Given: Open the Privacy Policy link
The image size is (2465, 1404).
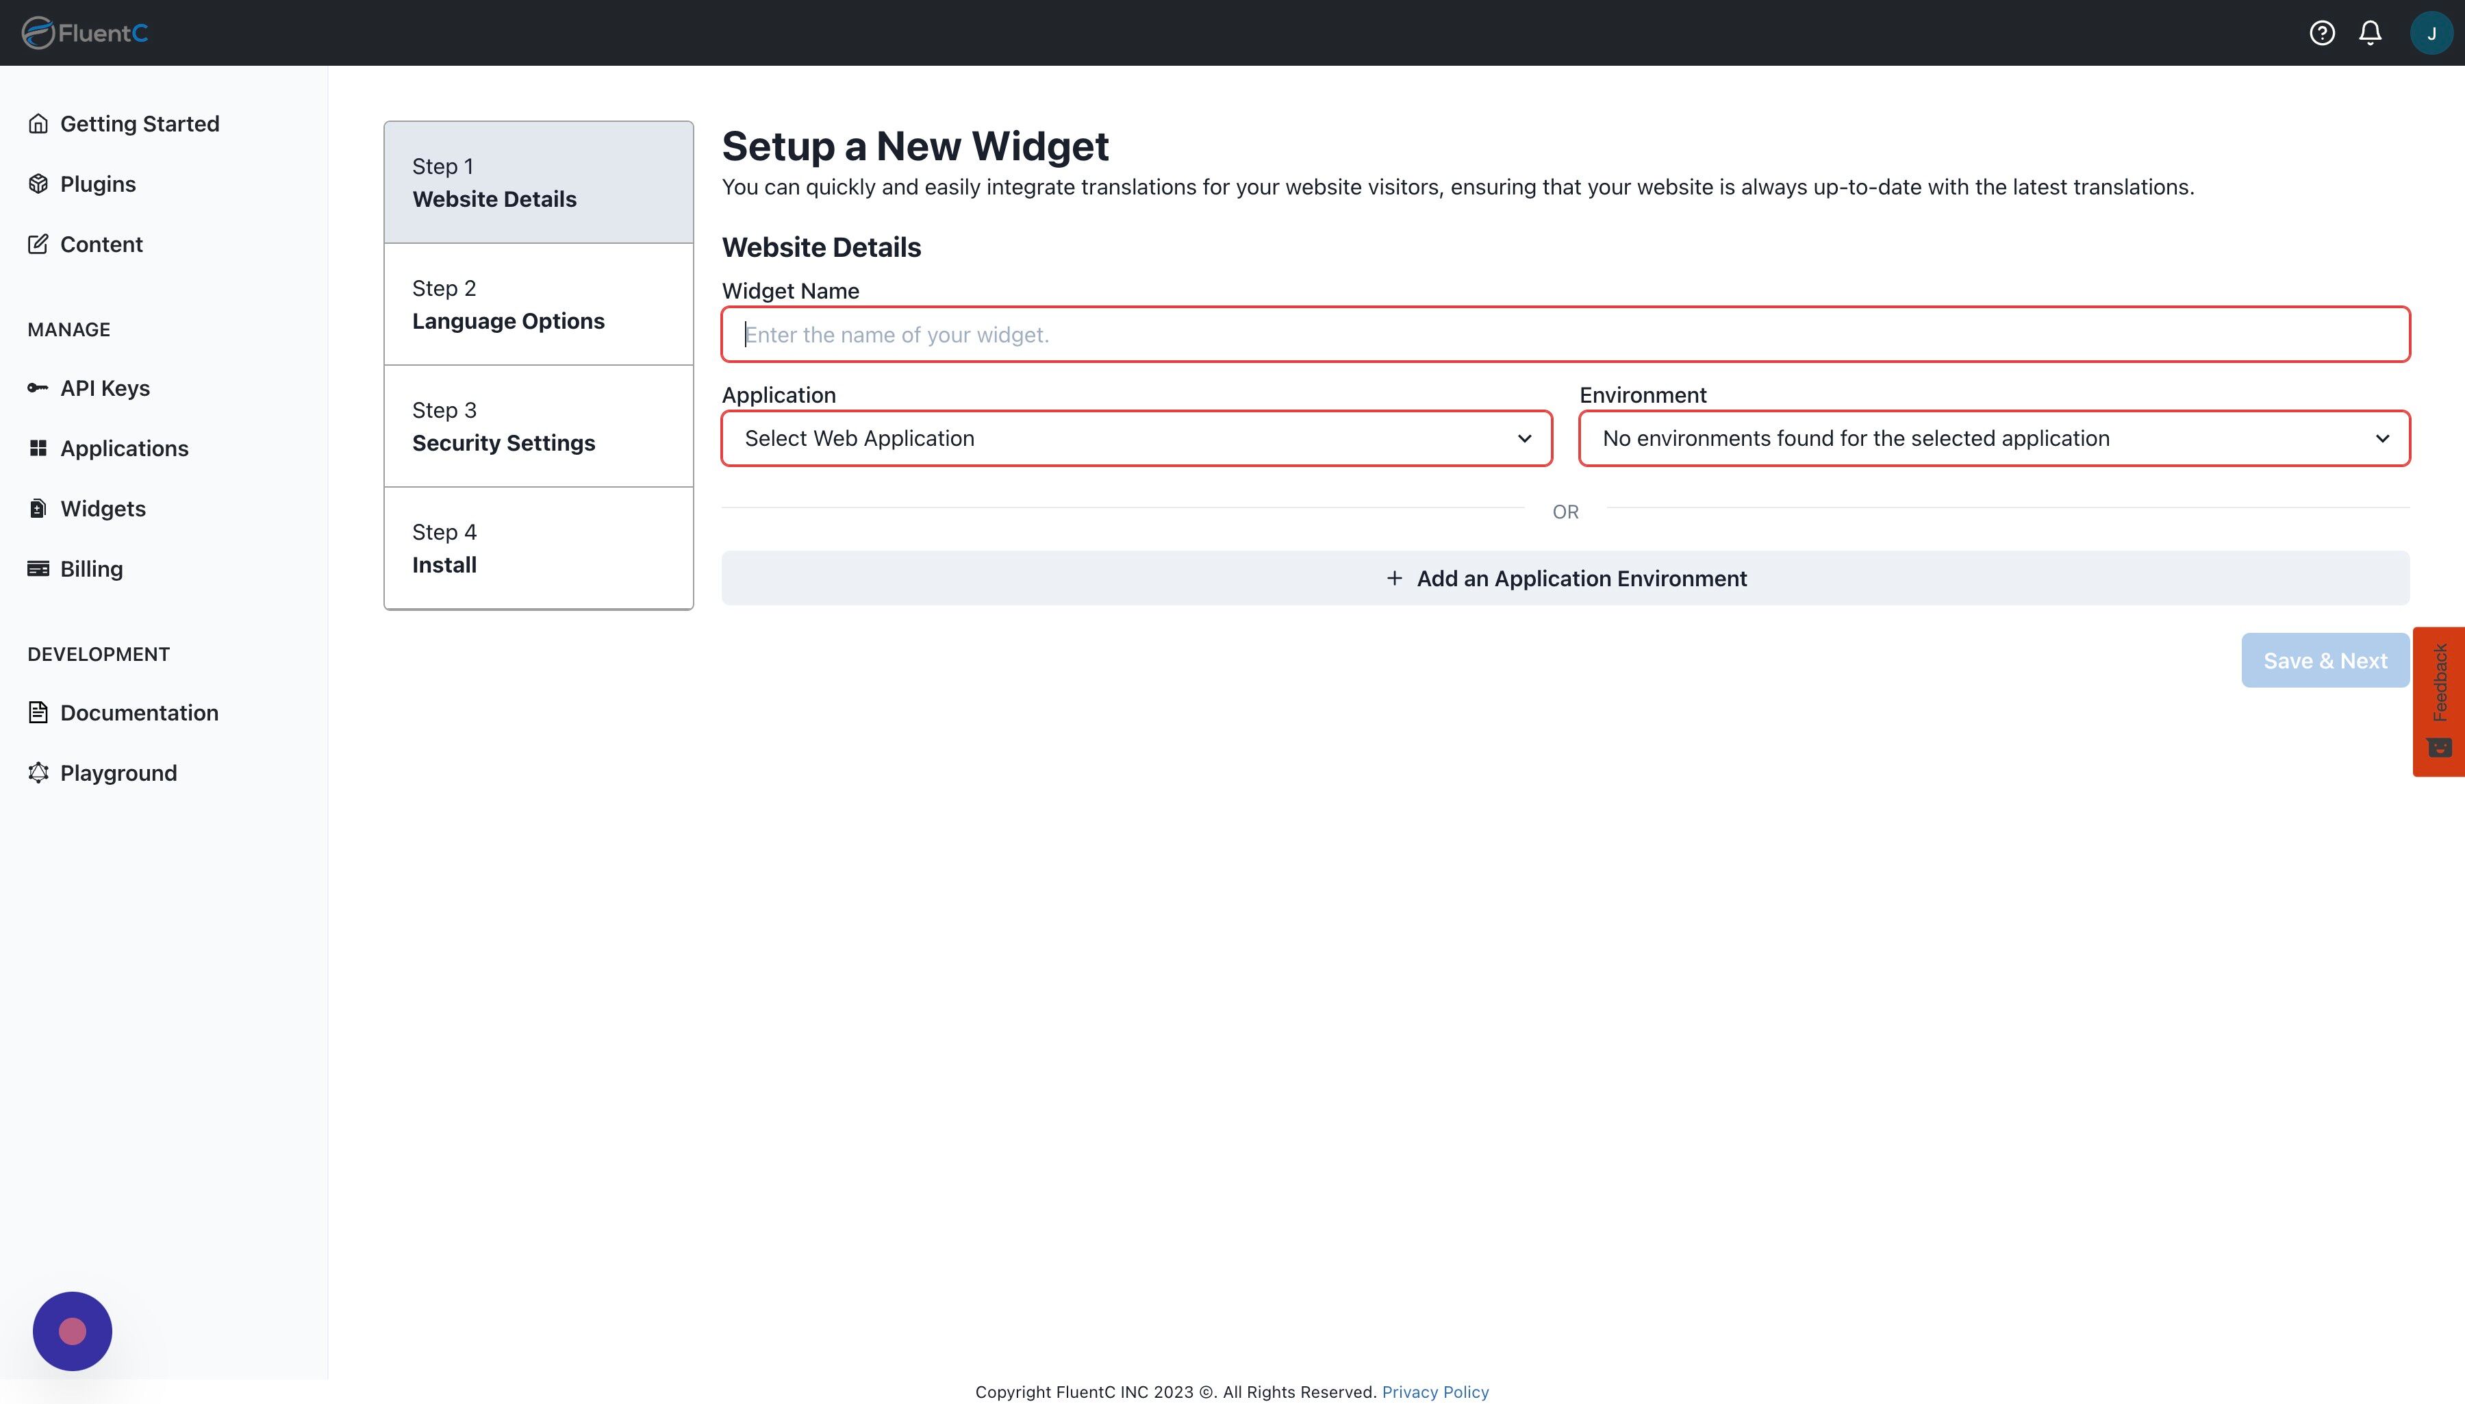Looking at the screenshot, I should pos(1434,1392).
